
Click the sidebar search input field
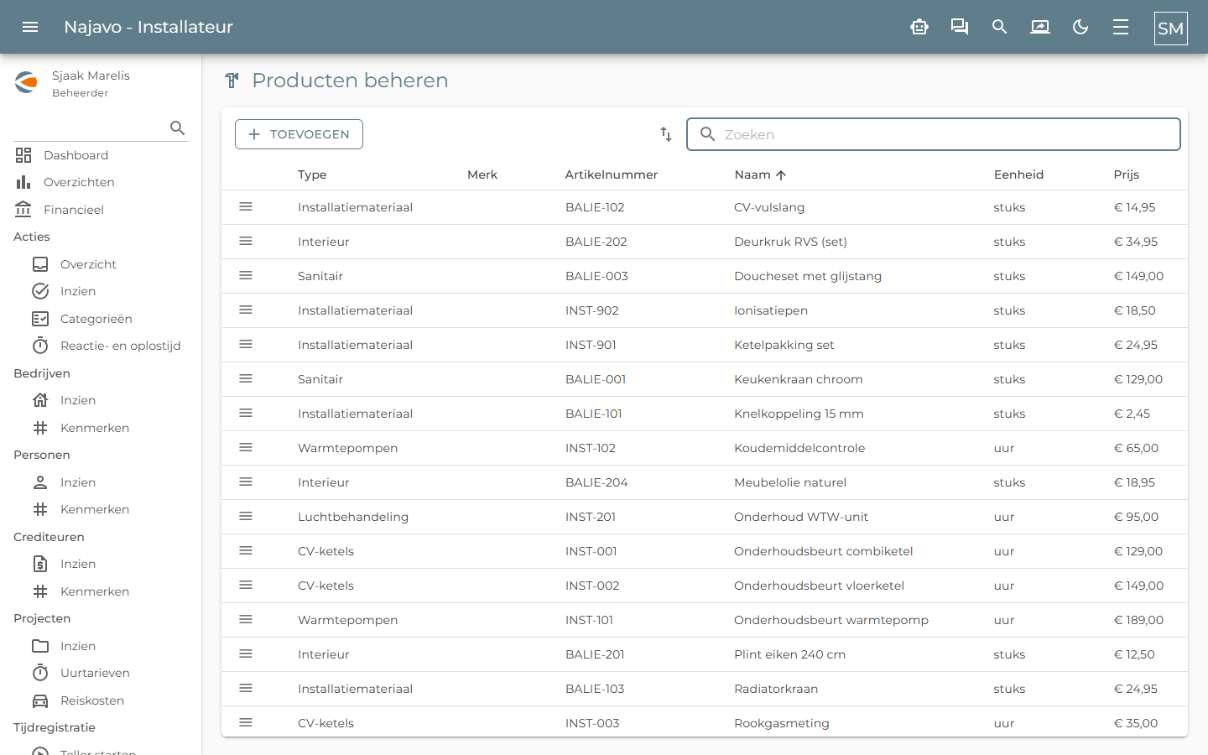coord(91,128)
